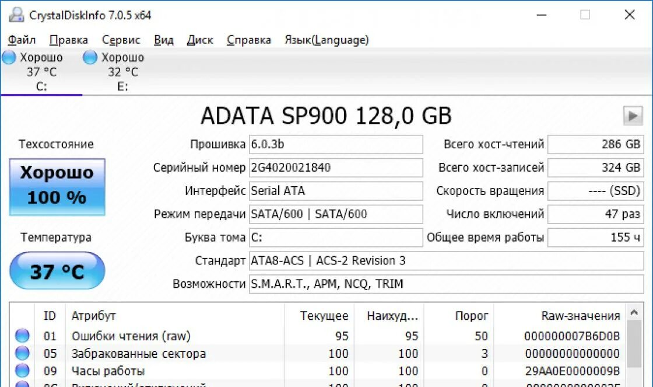Click the blue status orb for drive E:
The image size is (653, 387).
(90, 57)
